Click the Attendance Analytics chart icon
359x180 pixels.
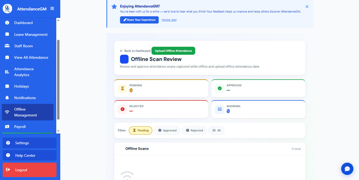[7, 72]
